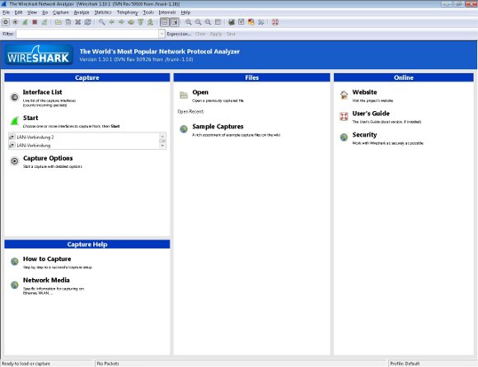Image resolution: width=478 pixels, height=367 pixels.
Task: Restart the running capture toolbar icon
Action: click(45, 22)
